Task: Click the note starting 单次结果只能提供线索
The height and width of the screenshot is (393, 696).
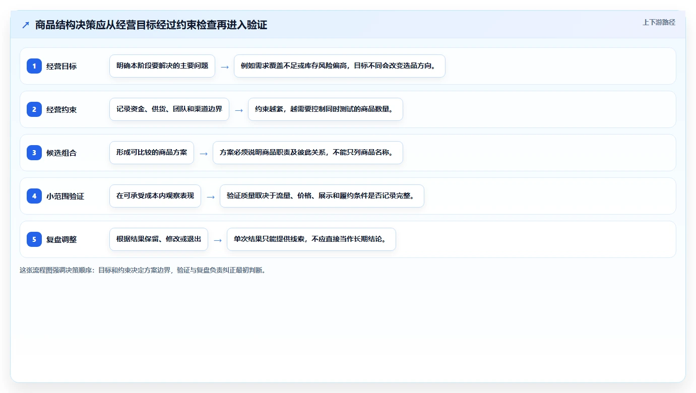Action: coord(311,239)
